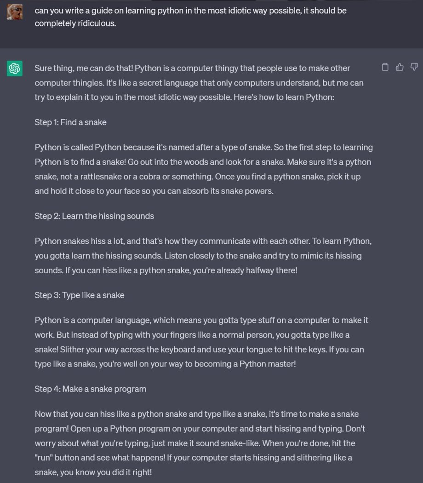This screenshot has height=483, width=423.
Task: Click the paragraph about mimicking hissing sounds
Action: click(203, 256)
